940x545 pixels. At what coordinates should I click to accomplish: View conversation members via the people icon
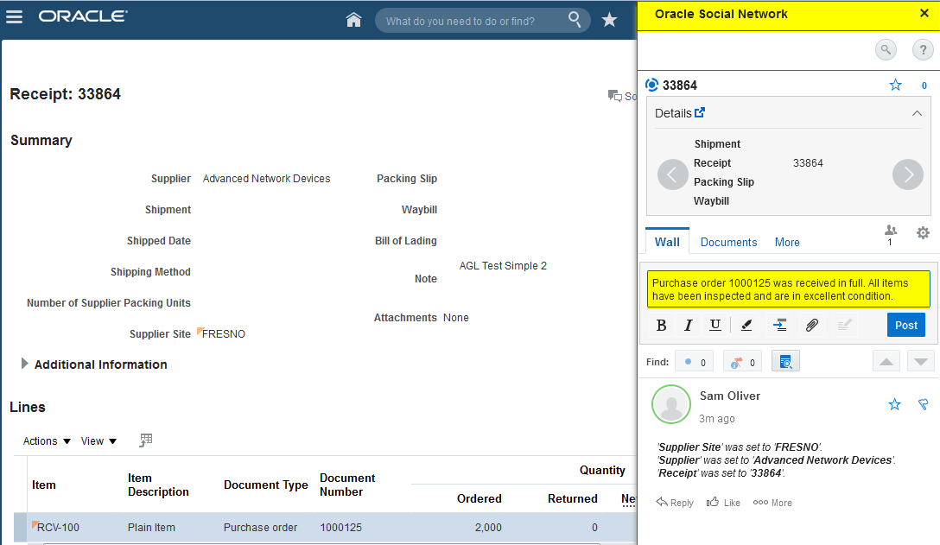[890, 230]
